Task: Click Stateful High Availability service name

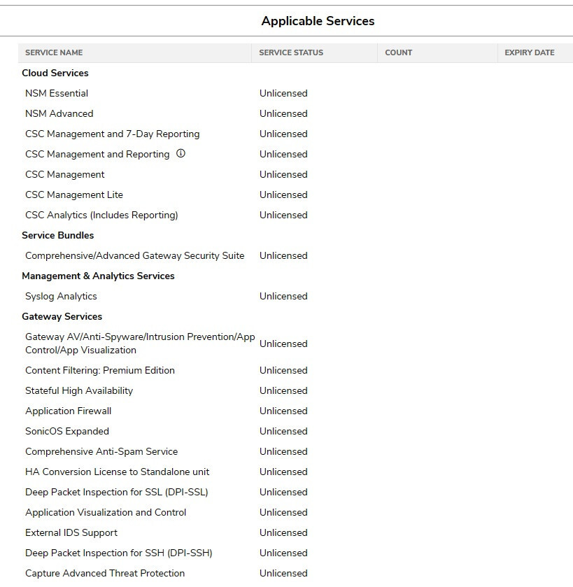Action: [x=79, y=391]
